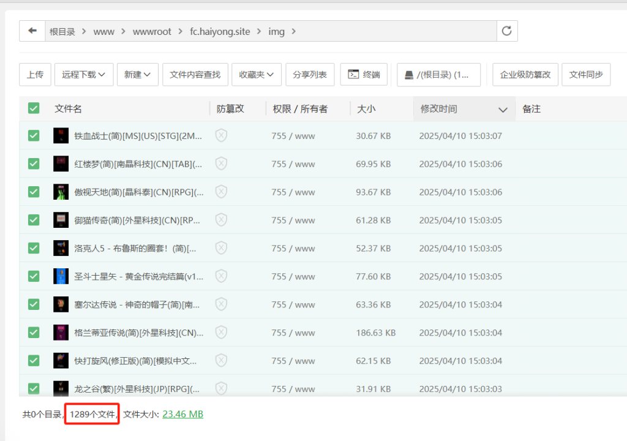The image size is (627, 441).
Task: Open the 新建 dropdown menu
Action: [138, 74]
